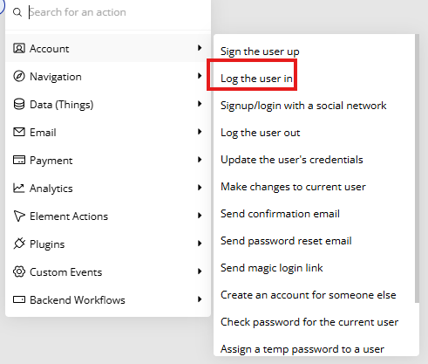Image resolution: width=428 pixels, height=364 pixels.
Task: Click the Email envelope icon
Action: click(19, 132)
